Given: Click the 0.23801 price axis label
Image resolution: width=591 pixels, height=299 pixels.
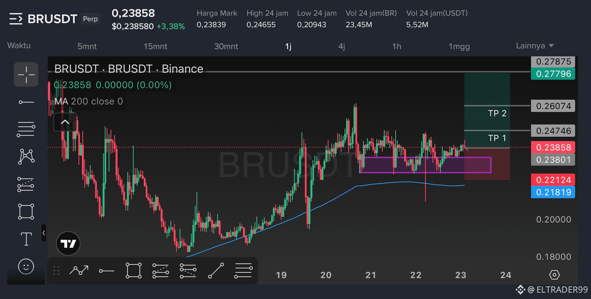Looking at the screenshot, I should click(x=553, y=160).
